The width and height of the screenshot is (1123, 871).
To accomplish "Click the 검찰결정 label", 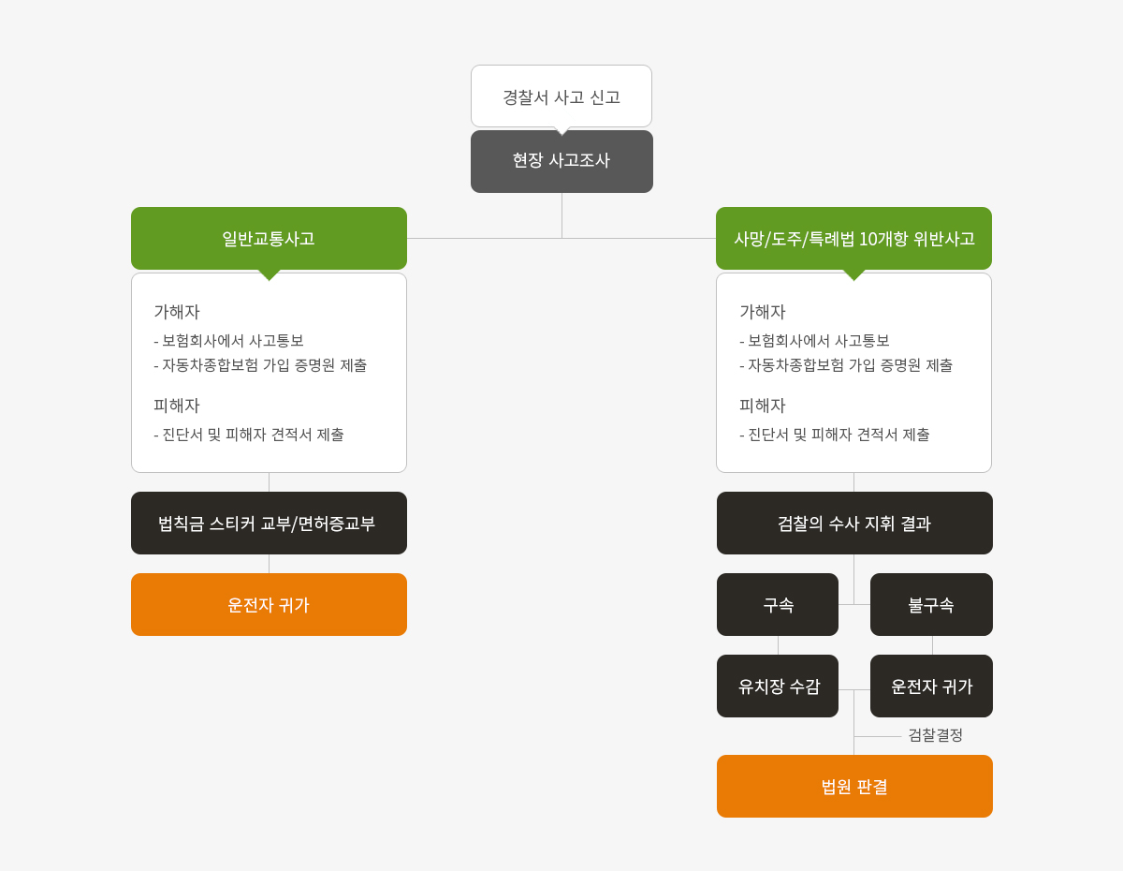I will point(935,735).
